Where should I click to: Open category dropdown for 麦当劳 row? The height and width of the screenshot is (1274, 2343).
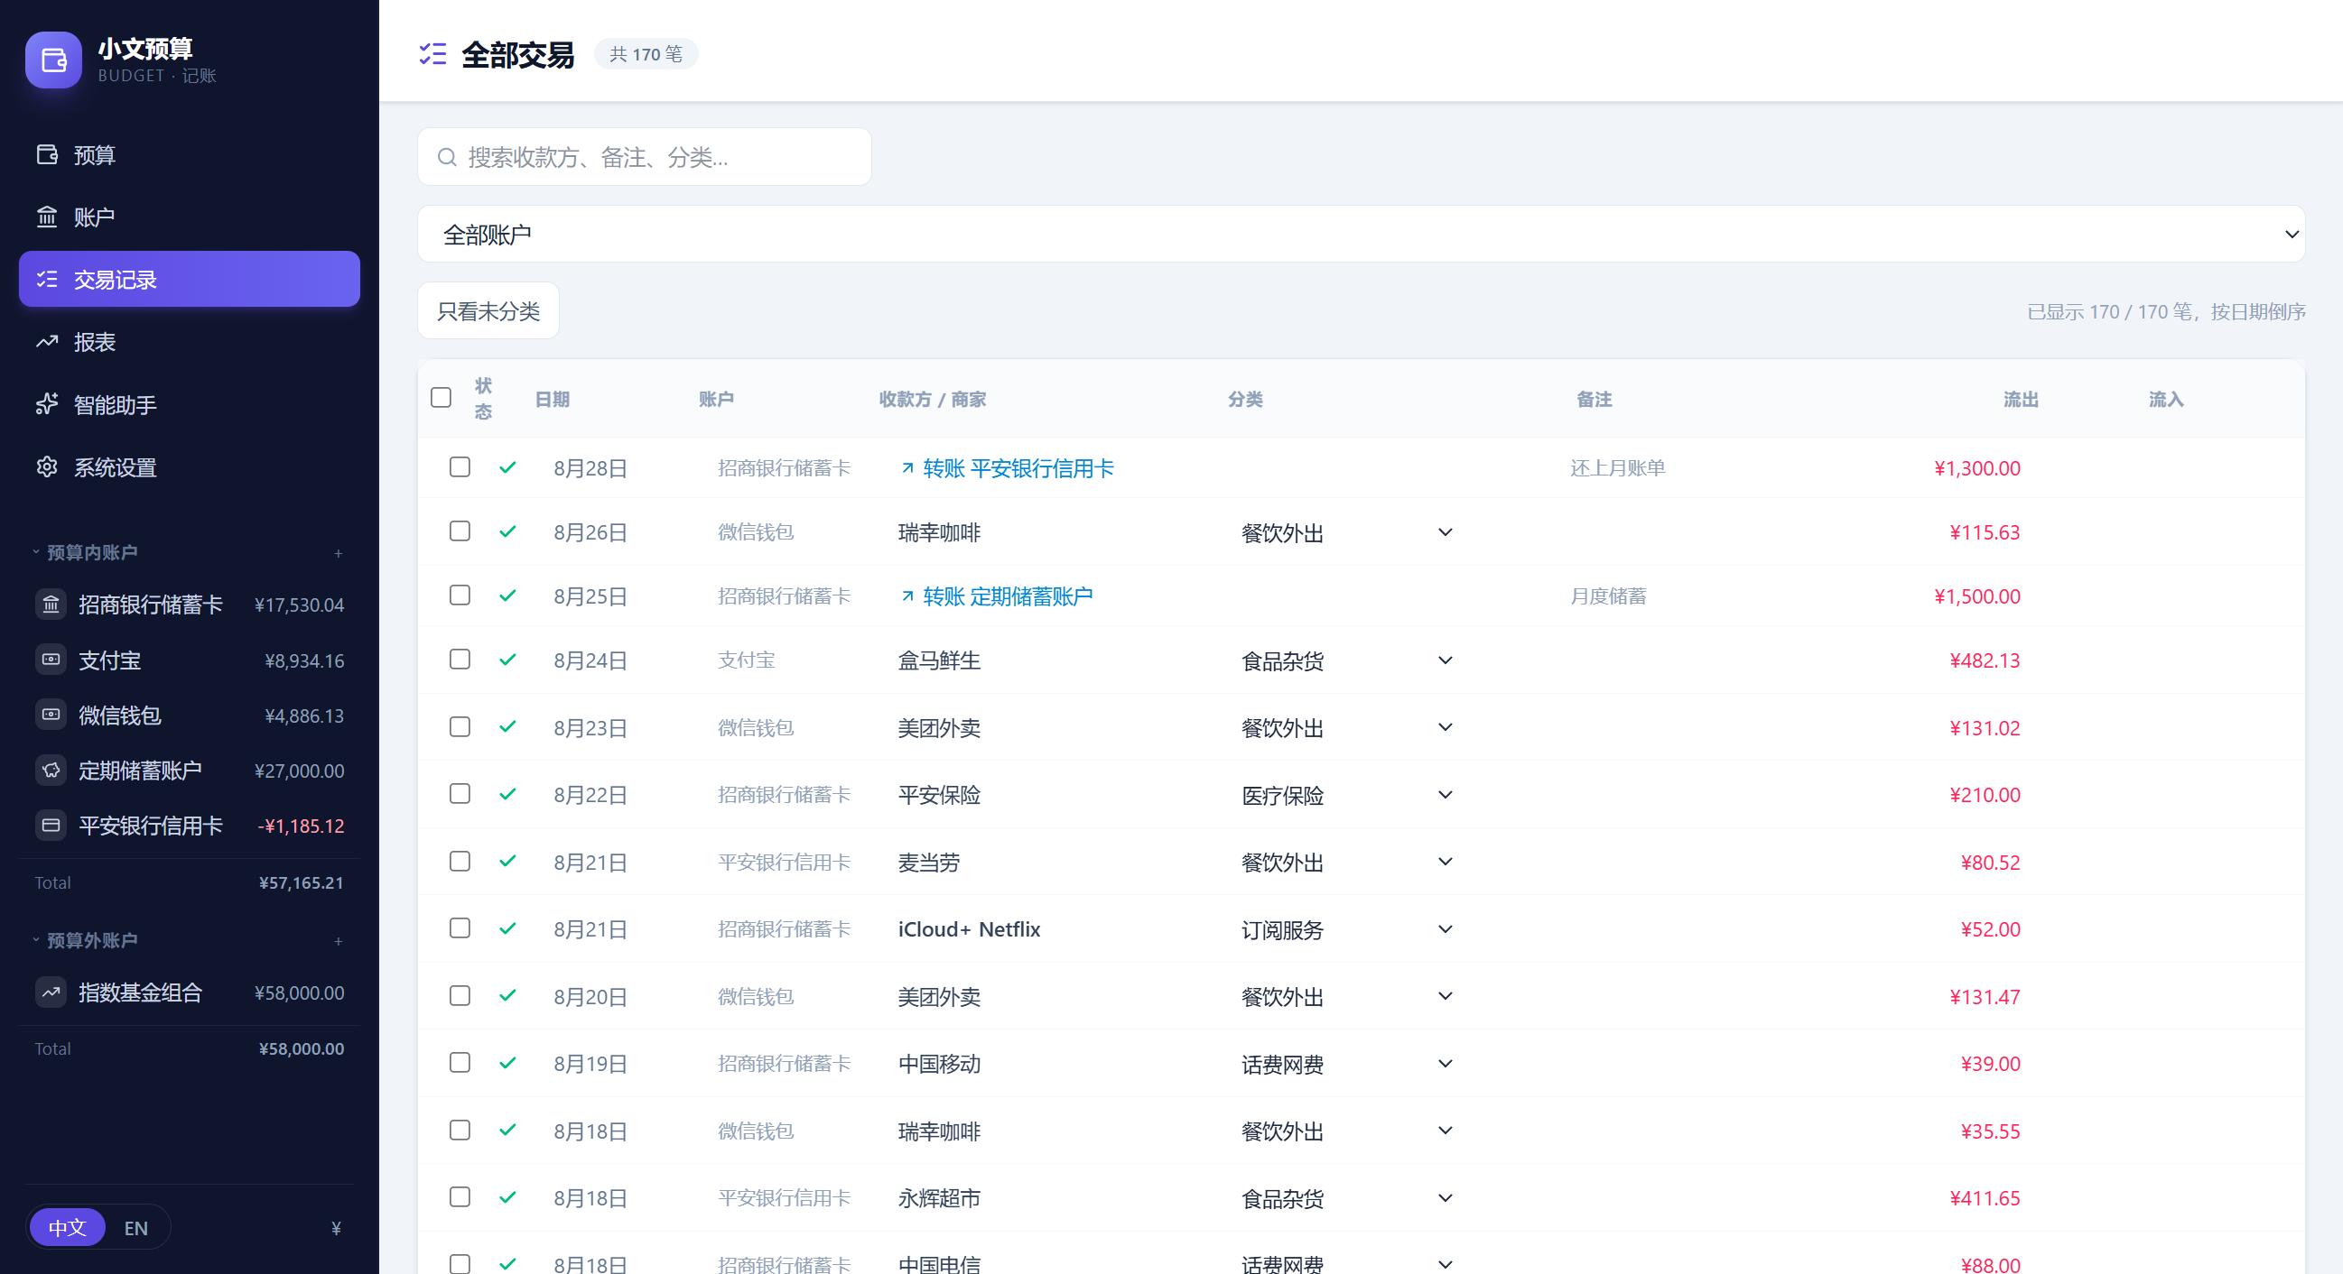point(1346,863)
